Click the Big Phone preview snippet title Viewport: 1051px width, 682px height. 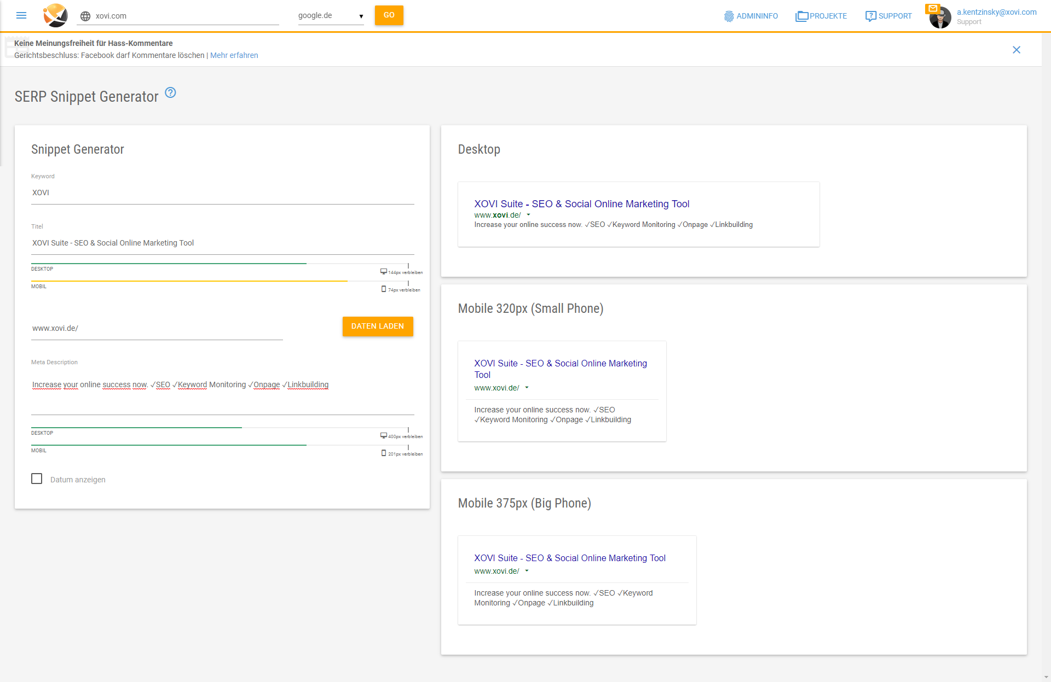(x=570, y=558)
